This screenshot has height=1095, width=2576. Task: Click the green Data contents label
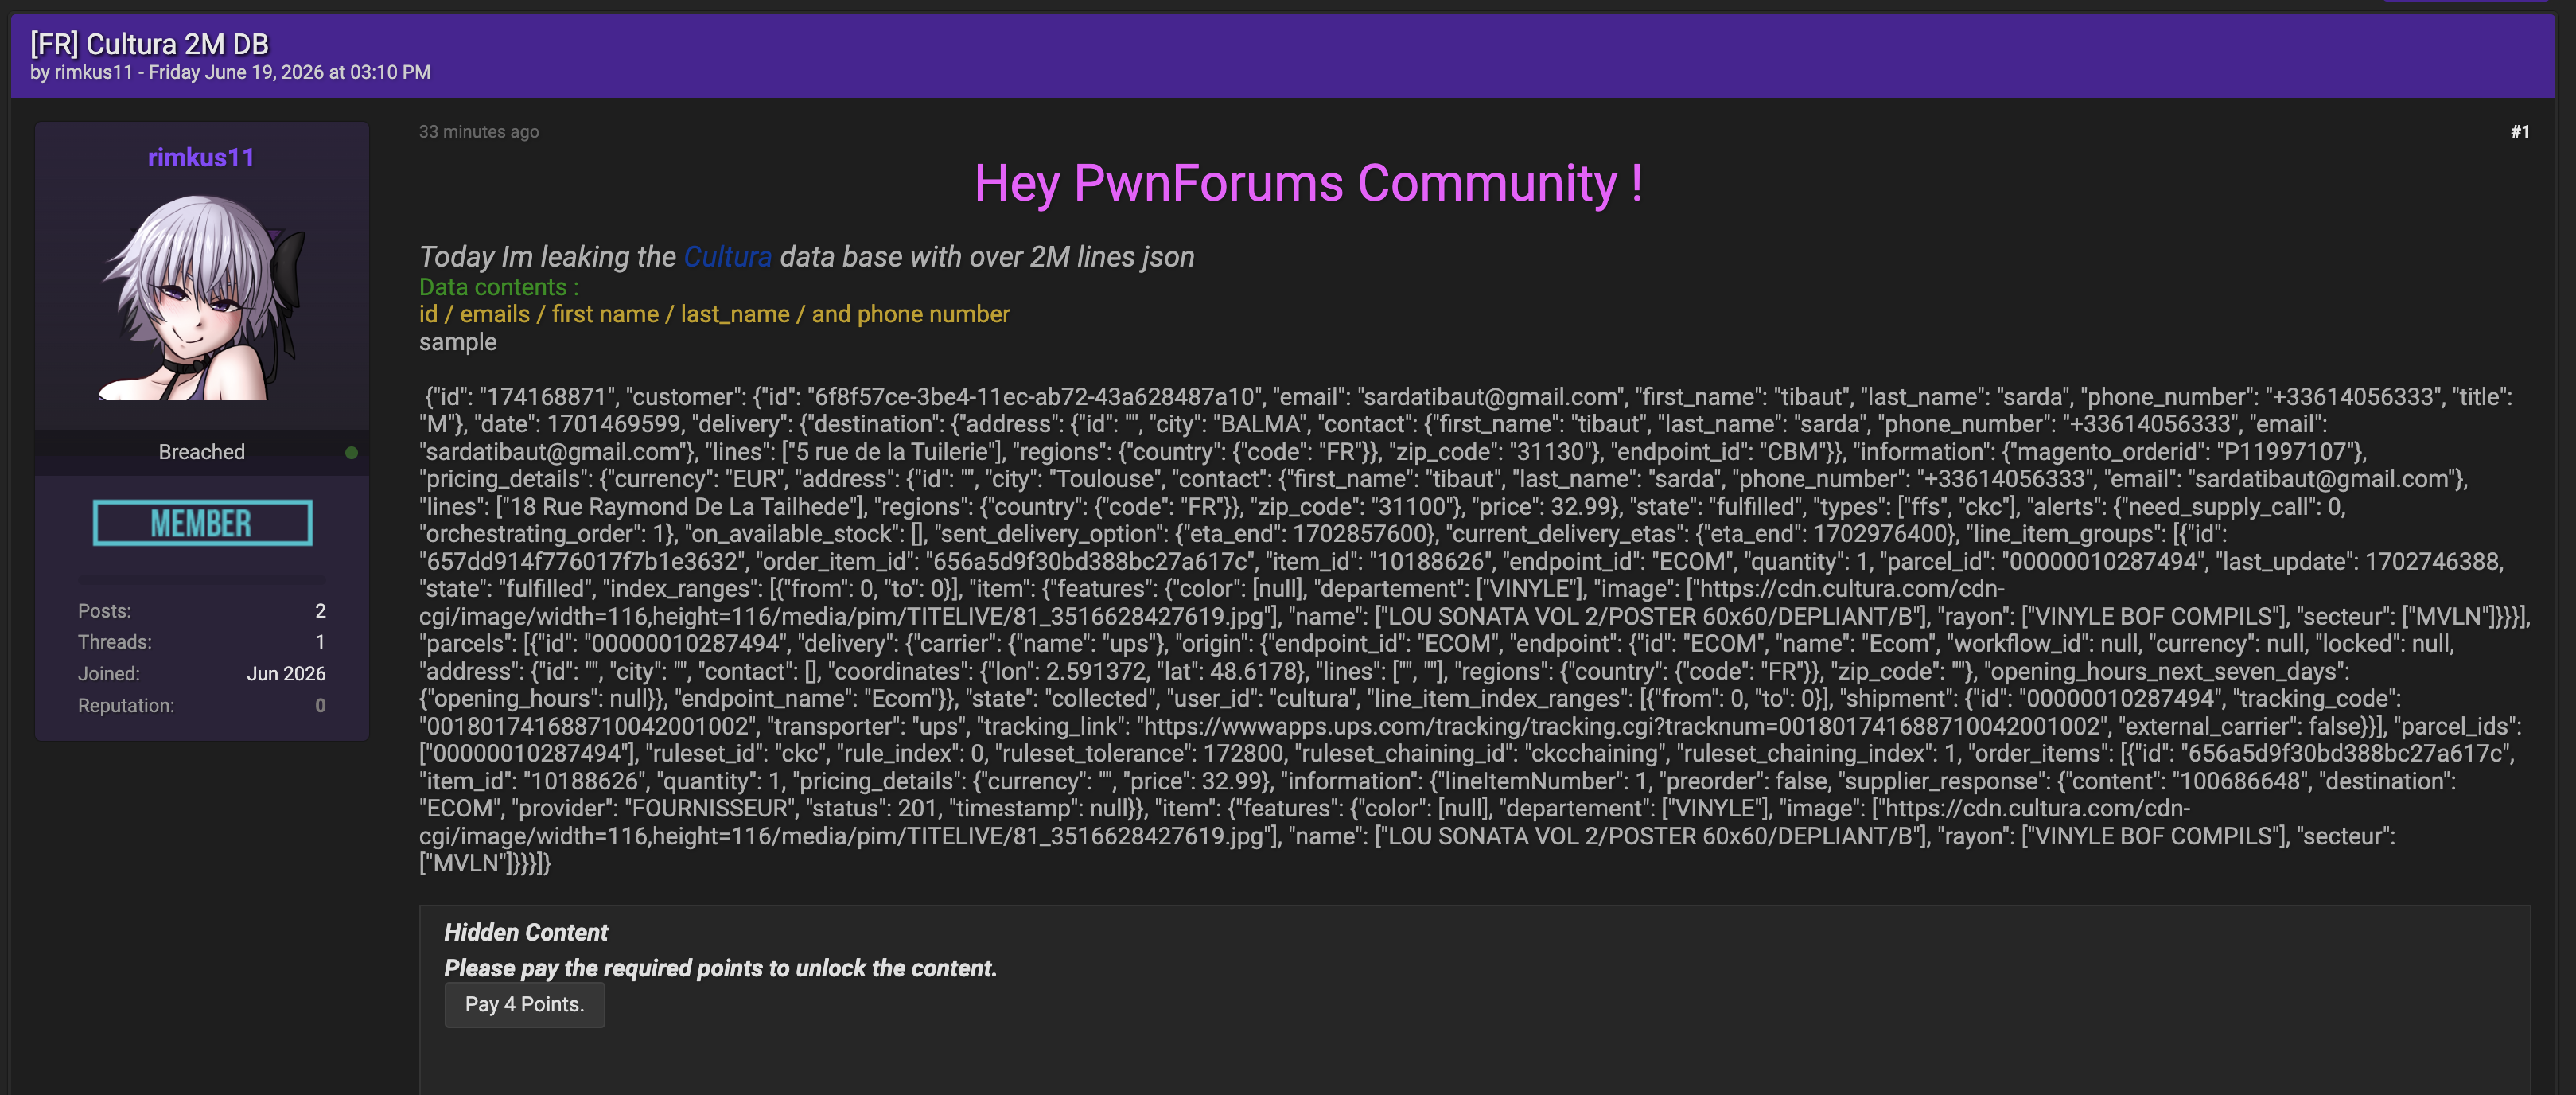click(x=498, y=287)
